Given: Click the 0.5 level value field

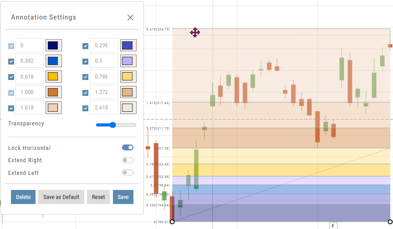Looking at the screenshot, I should pyautogui.click(x=104, y=61).
